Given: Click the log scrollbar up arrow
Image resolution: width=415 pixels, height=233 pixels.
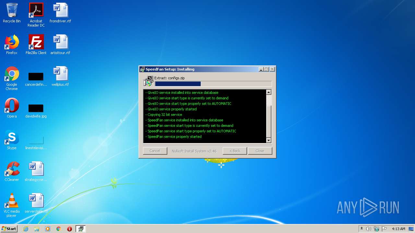Looking at the screenshot, I should (268, 92).
